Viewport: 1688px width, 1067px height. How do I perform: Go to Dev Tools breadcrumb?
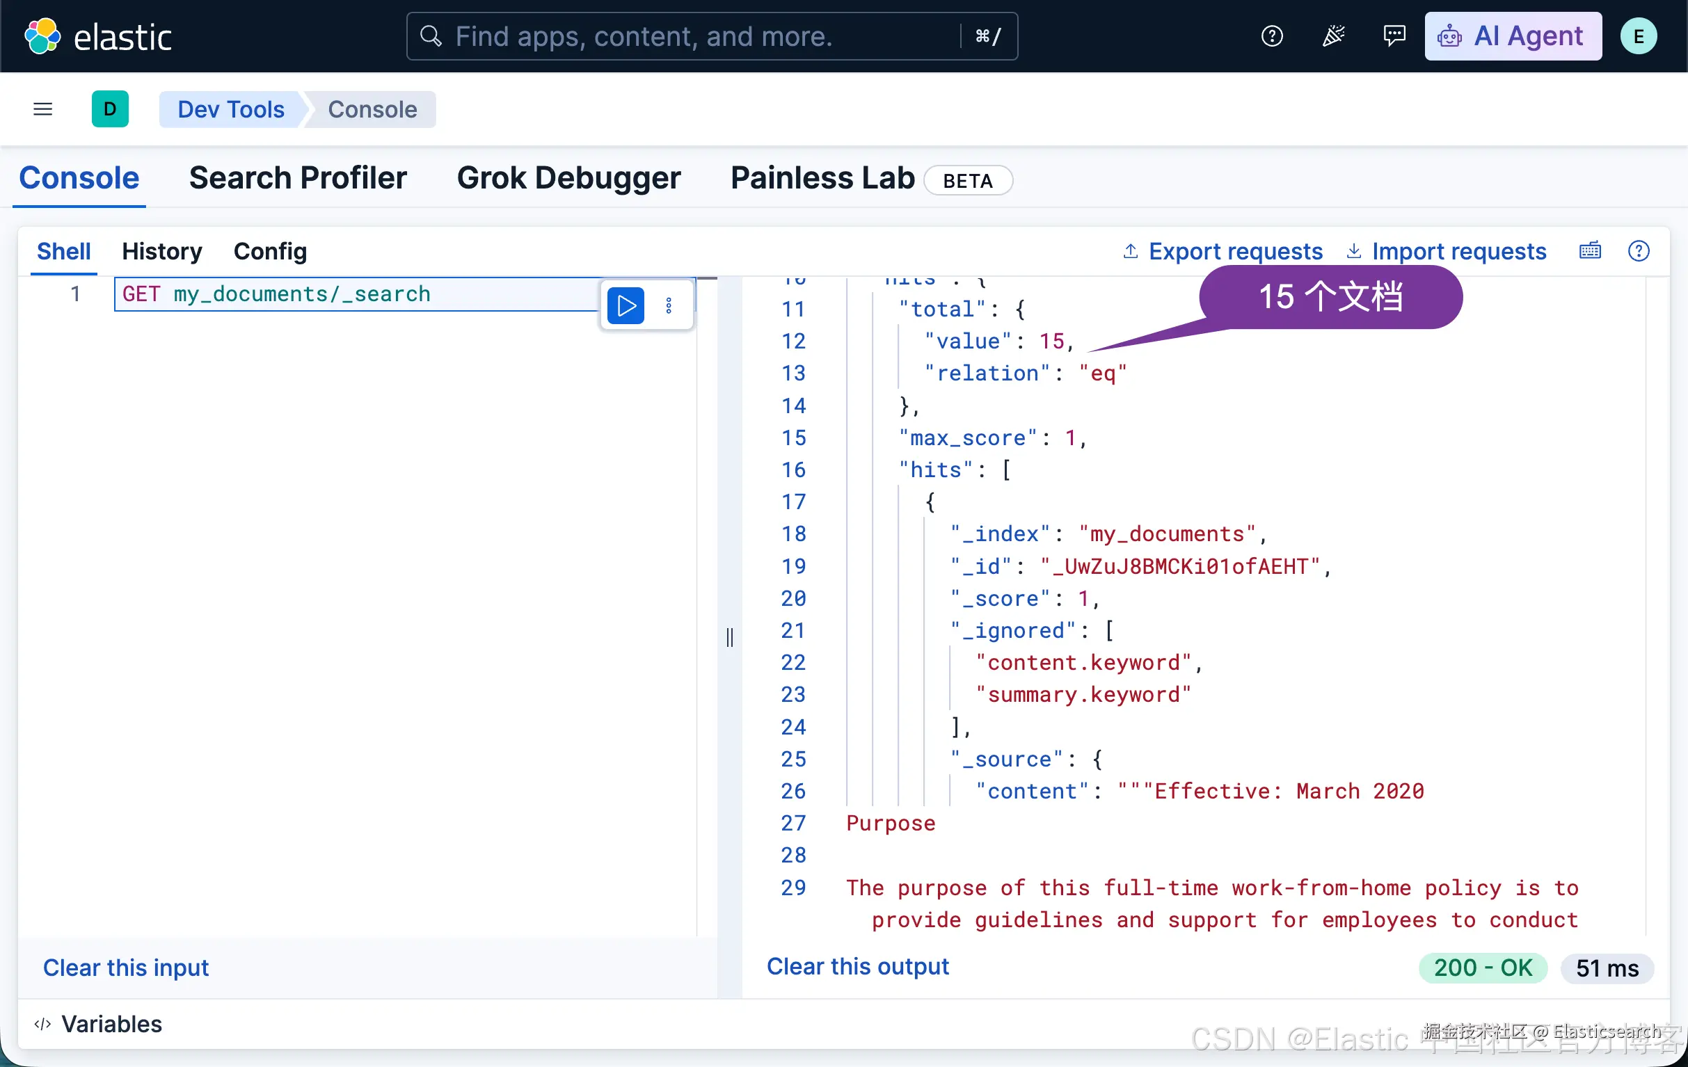click(x=230, y=109)
